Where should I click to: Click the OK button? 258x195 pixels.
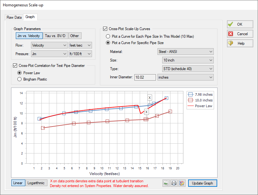click(240, 24)
